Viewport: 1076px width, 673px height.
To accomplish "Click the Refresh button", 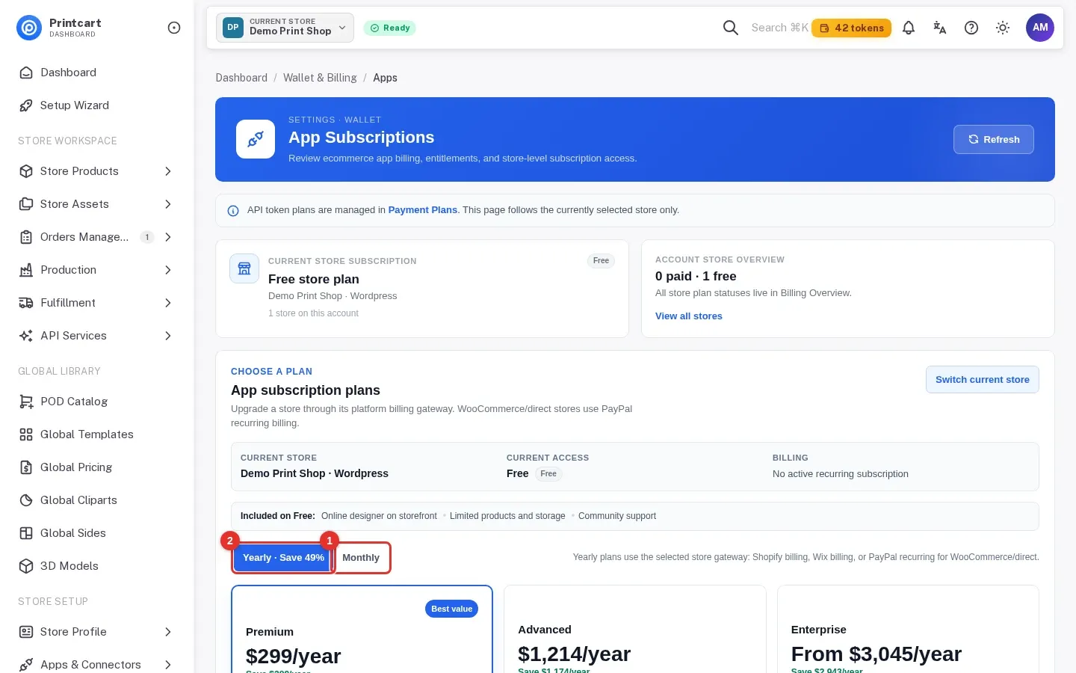I will pyautogui.click(x=994, y=139).
